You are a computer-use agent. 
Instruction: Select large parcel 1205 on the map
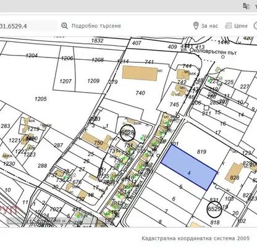point(41,99)
